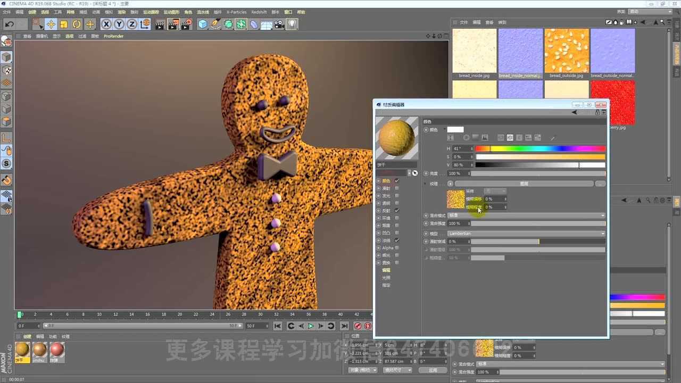Render the active view (clapperboard icon)
This screenshot has height=383, width=681.
click(160, 24)
